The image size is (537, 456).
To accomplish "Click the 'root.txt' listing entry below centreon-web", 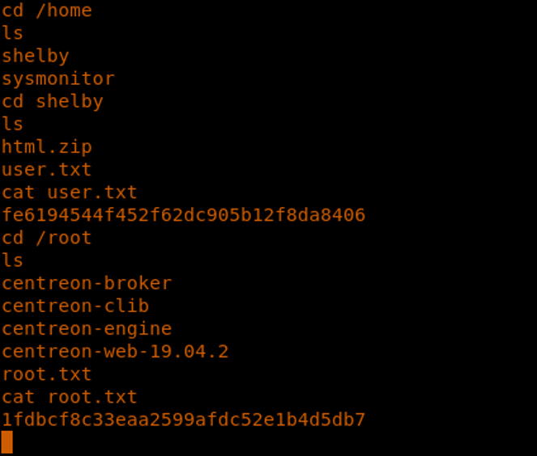I will [46, 374].
